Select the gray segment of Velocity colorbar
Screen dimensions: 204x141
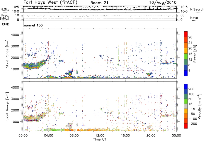click(x=186, y=106)
